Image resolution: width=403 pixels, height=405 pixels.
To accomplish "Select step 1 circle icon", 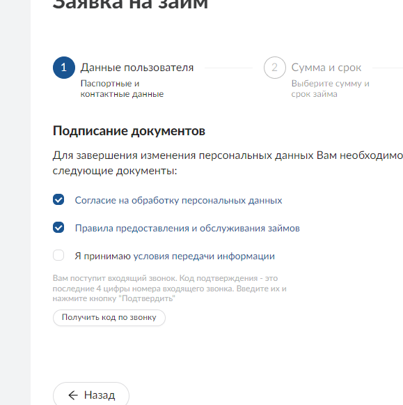I will click(x=64, y=68).
